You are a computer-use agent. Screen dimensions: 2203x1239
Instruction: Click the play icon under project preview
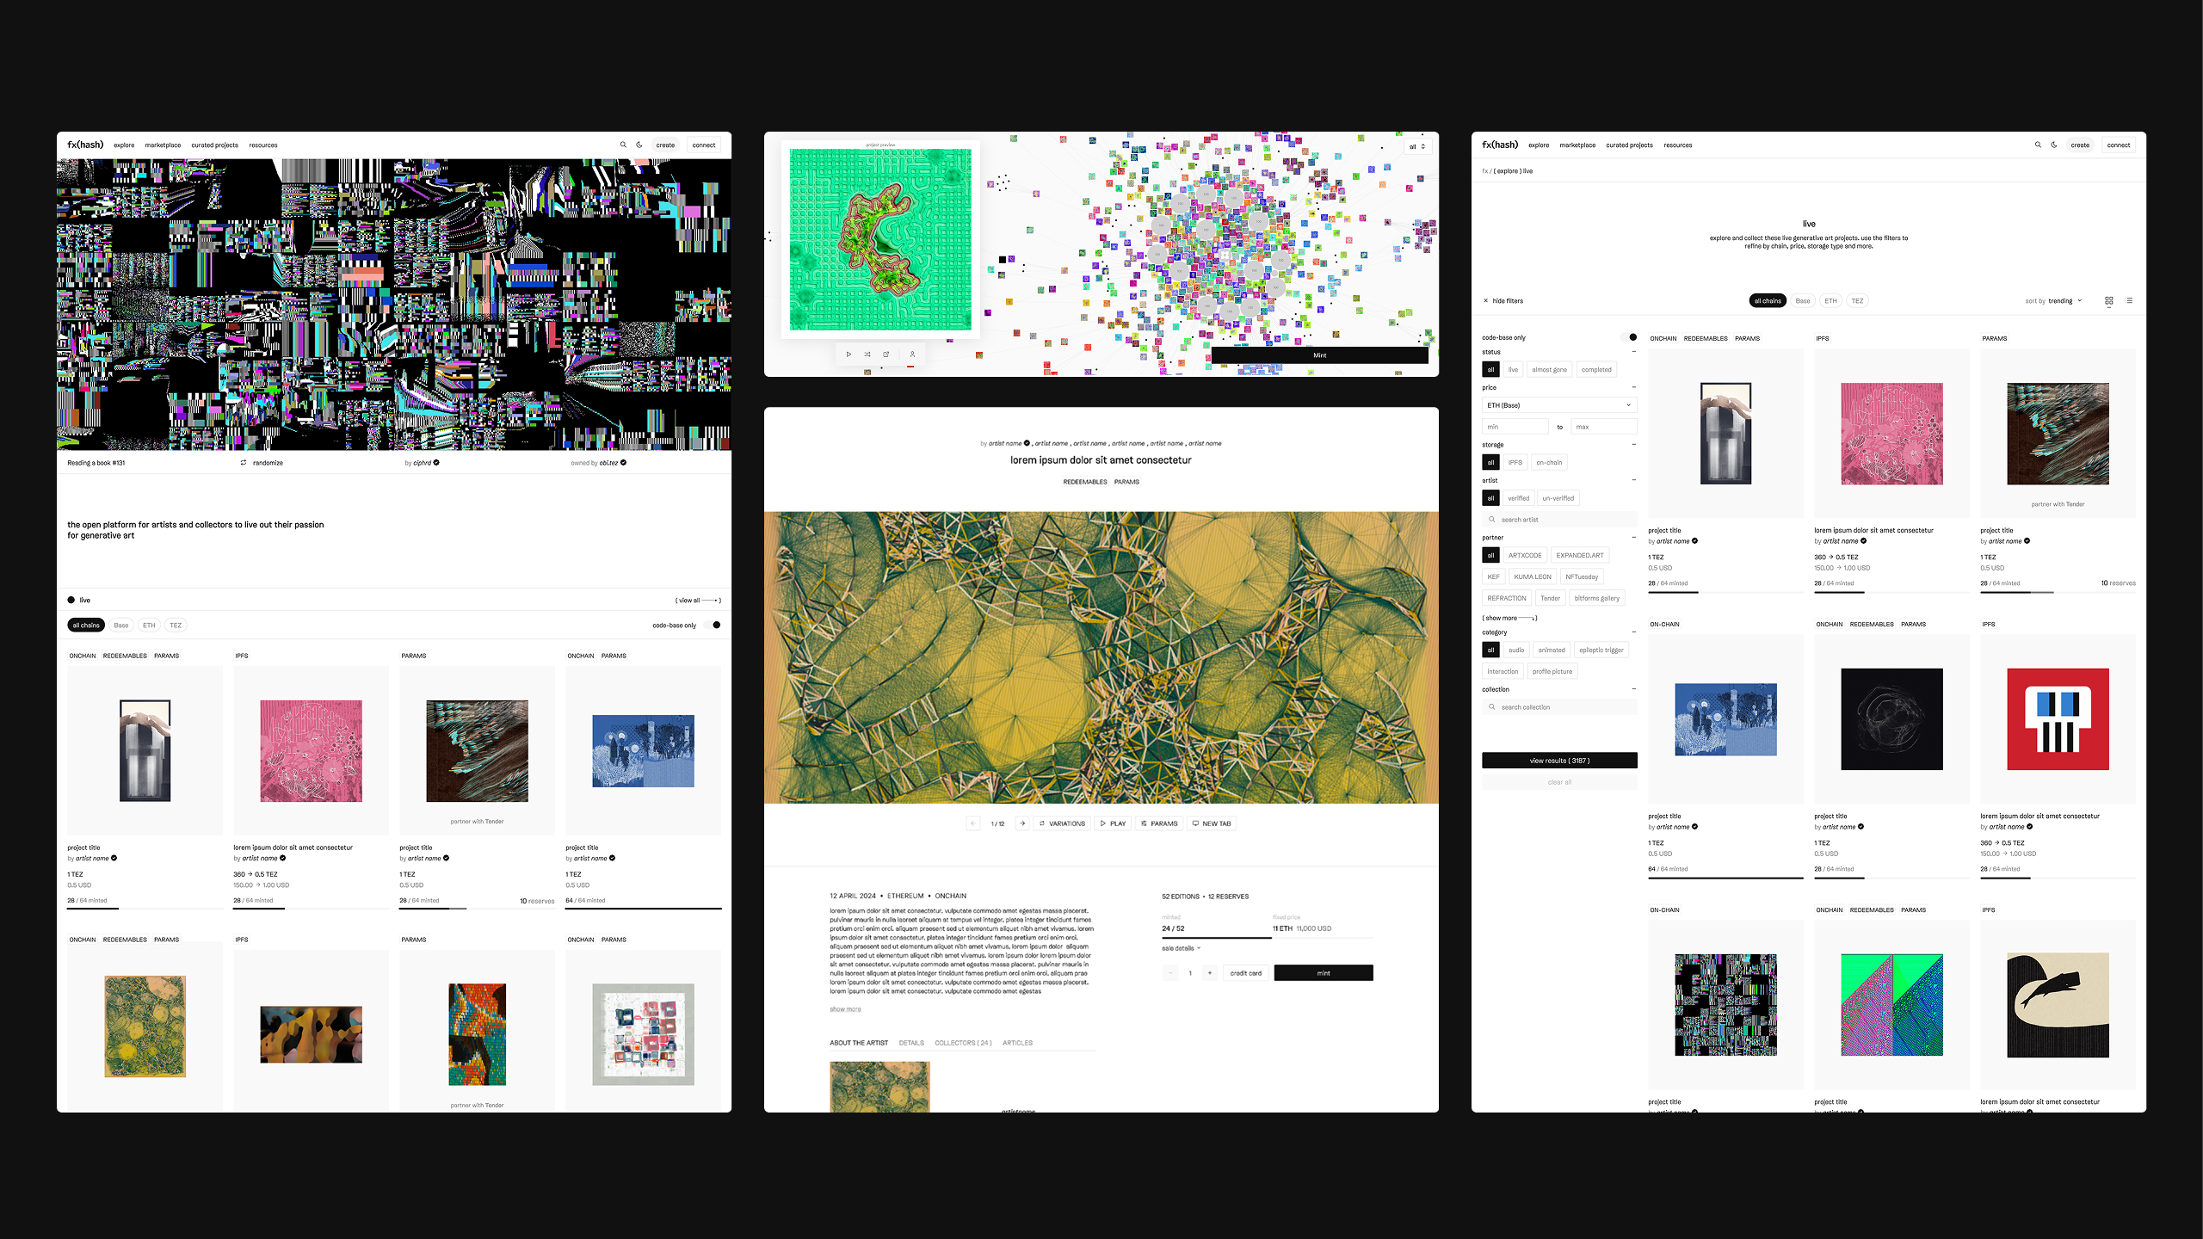pos(848,354)
